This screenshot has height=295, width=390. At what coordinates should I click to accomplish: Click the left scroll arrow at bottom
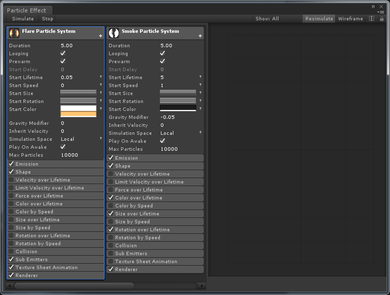9,286
